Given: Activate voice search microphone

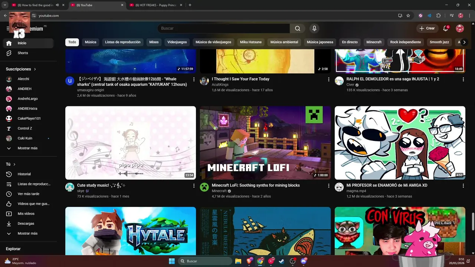Looking at the screenshot, I should (314, 29).
